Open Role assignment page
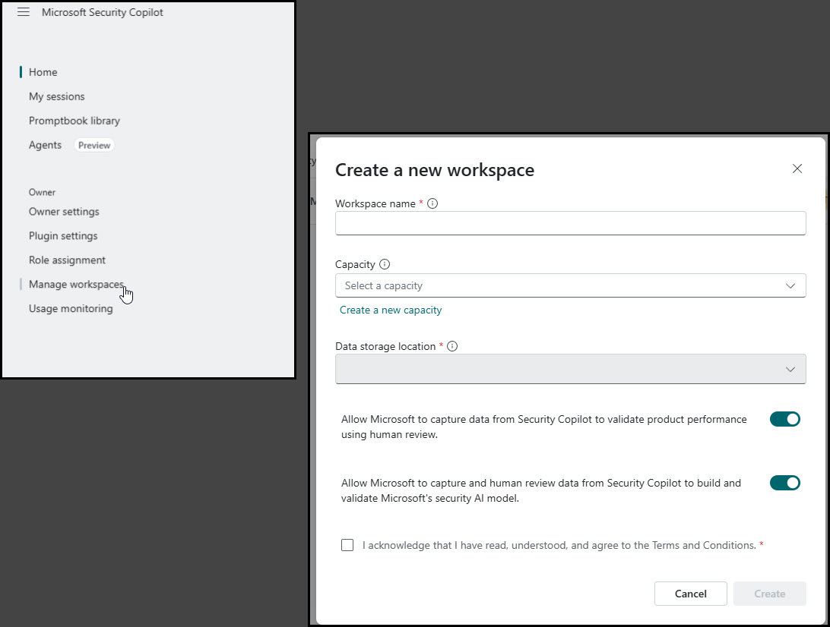Image resolution: width=830 pixels, height=627 pixels. pos(67,260)
